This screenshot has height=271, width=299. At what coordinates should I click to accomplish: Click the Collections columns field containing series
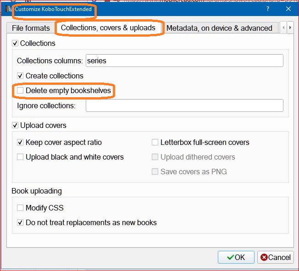click(184, 61)
